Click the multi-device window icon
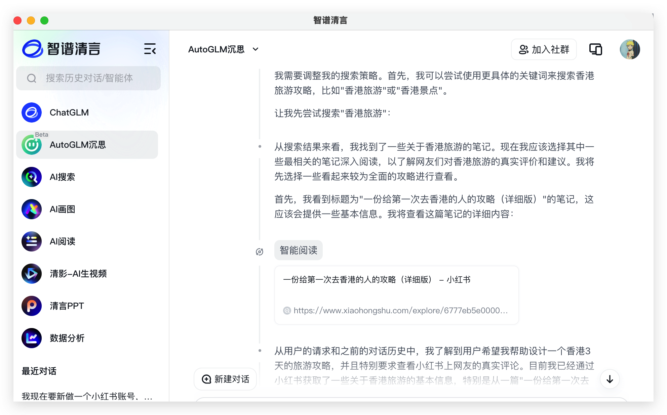The image size is (667, 415). coord(595,49)
